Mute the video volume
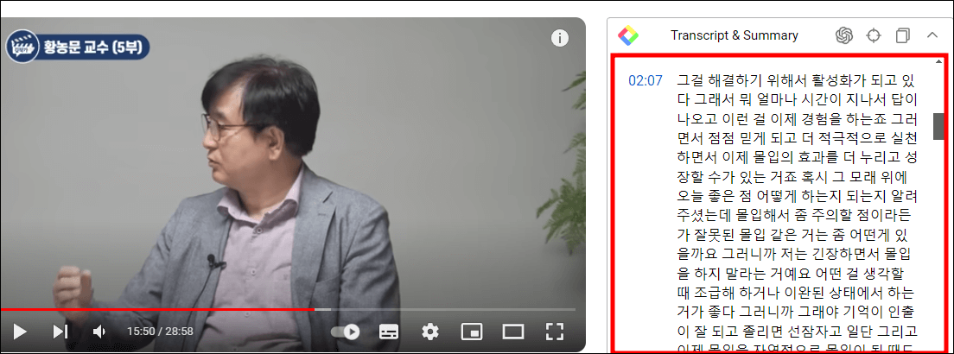 click(99, 332)
